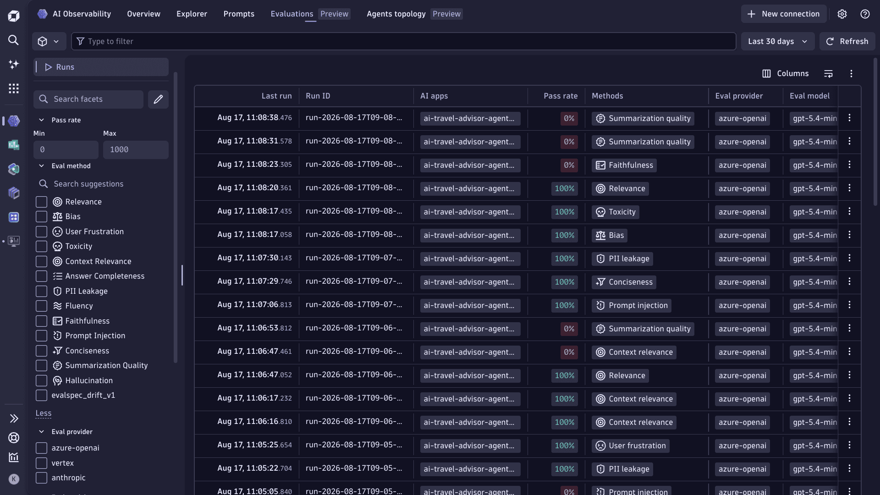Collapse the Pass rate facet section
The width and height of the screenshot is (880, 495).
pos(41,120)
